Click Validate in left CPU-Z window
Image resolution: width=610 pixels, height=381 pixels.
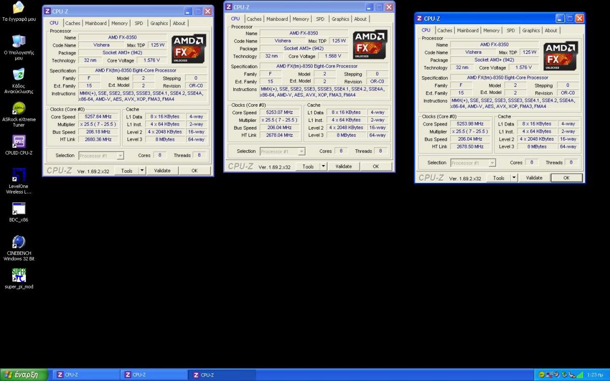[162, 171]
